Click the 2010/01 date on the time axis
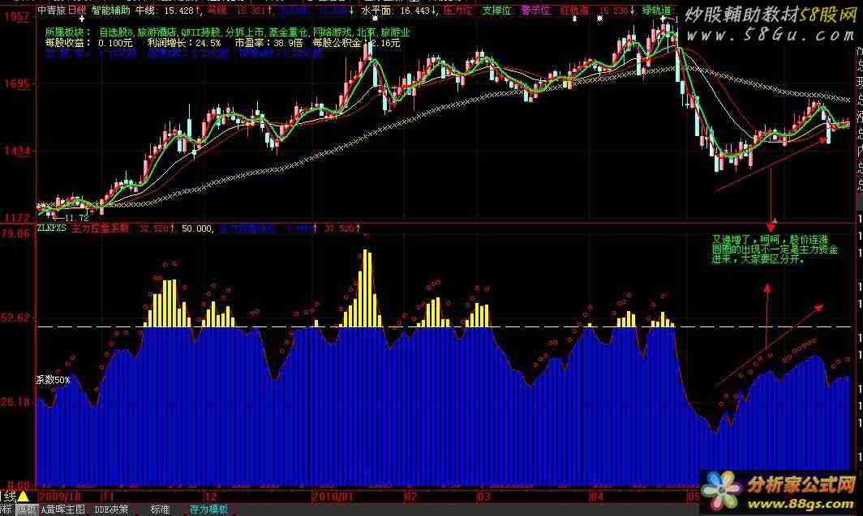Viewport: 863px width, 516px height. point(333,495)
